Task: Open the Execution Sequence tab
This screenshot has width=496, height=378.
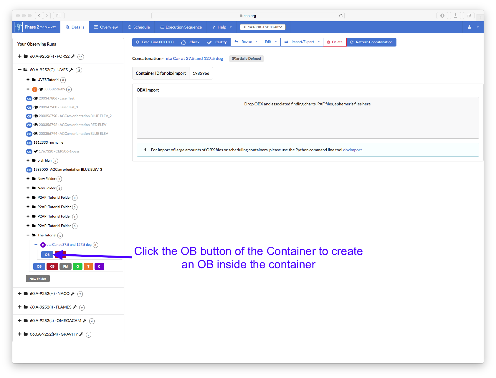Action: [181, 27]
